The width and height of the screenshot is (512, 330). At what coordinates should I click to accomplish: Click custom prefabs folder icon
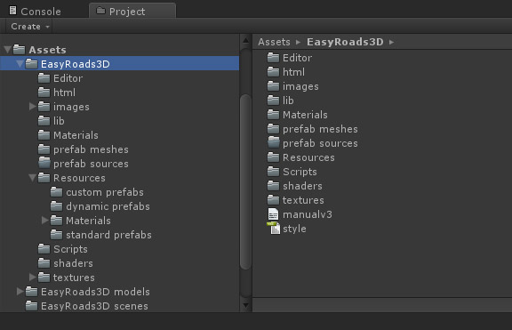[x=56, y=192]
